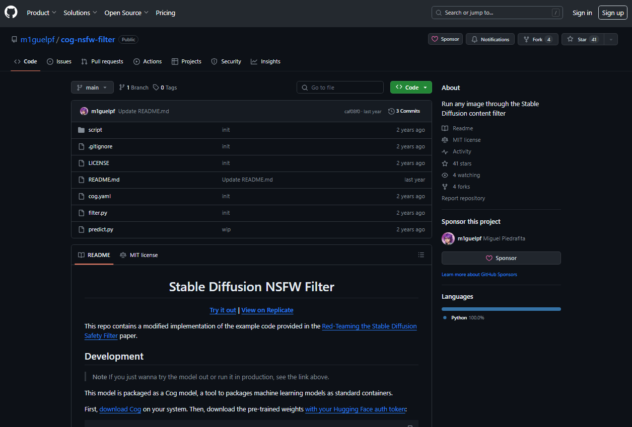The width and height of the screenshot is (632, 427).
Task: Switch to the Issues tab
Action: pos(59,61)
